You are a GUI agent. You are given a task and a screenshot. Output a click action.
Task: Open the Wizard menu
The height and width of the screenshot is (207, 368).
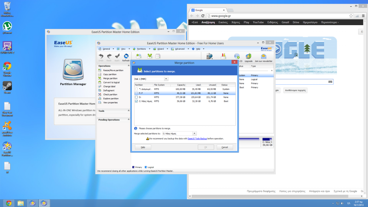pos(160,49)
